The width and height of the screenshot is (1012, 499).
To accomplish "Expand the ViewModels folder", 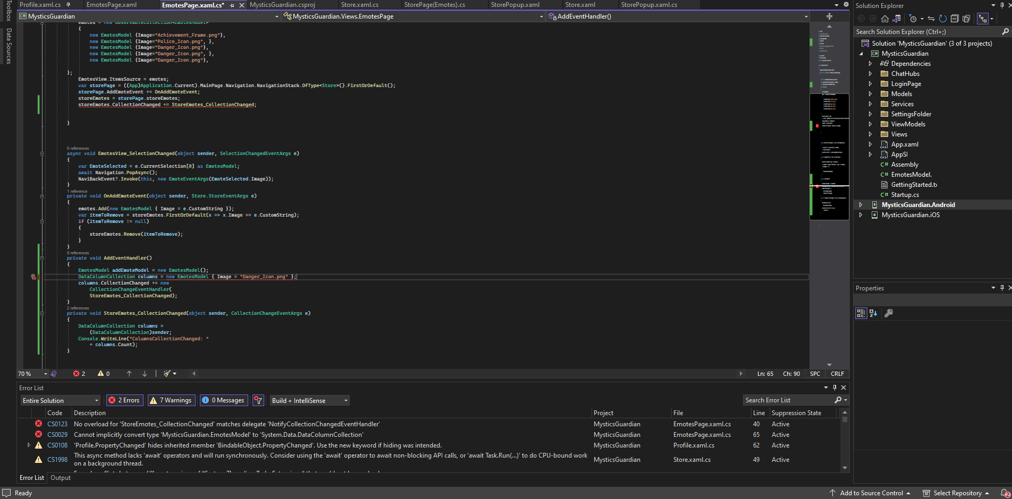I will point(870,124).
